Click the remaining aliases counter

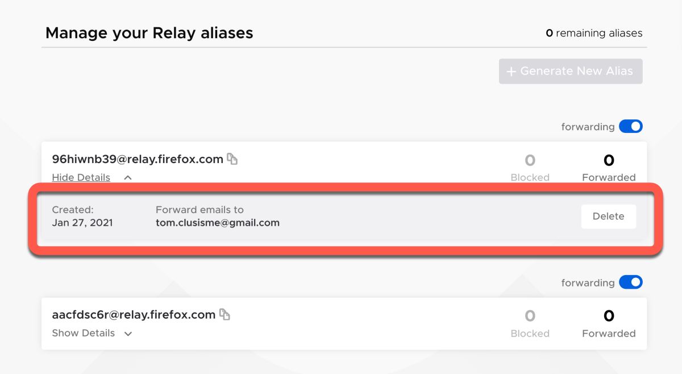pos(593,34)
